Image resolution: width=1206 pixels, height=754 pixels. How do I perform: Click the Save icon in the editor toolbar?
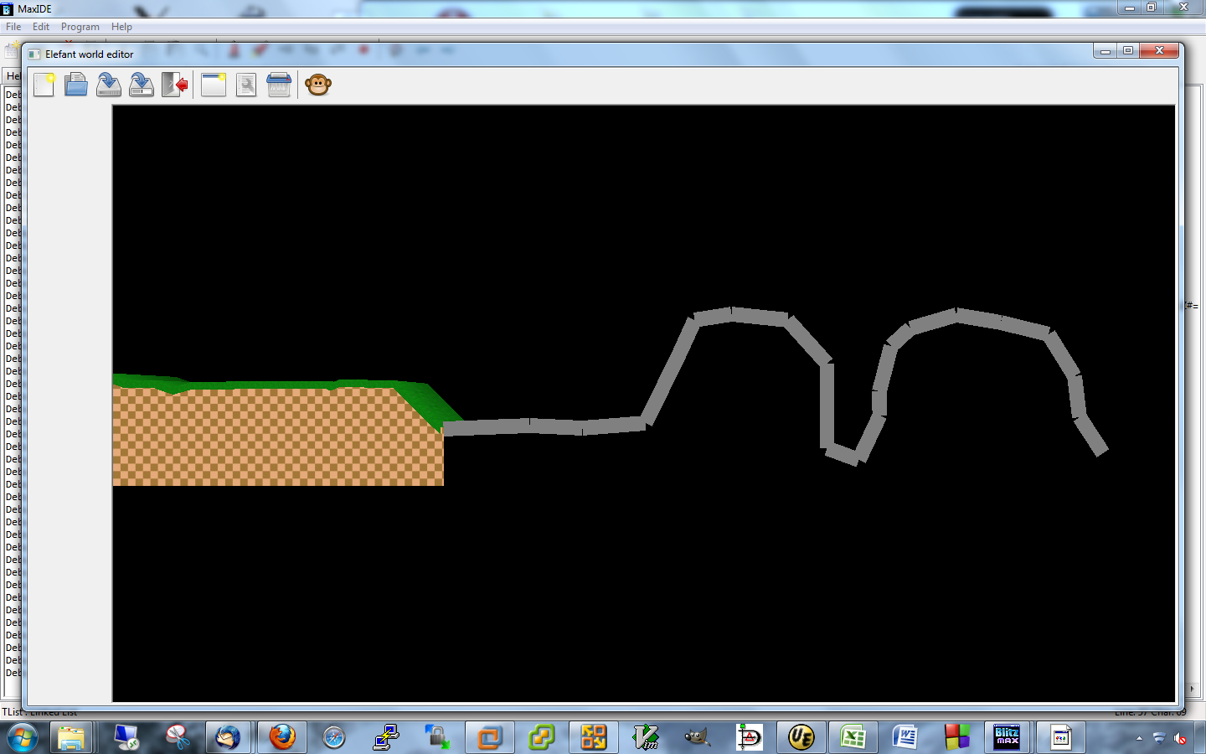pyautogui.click(x=109, y=85)
